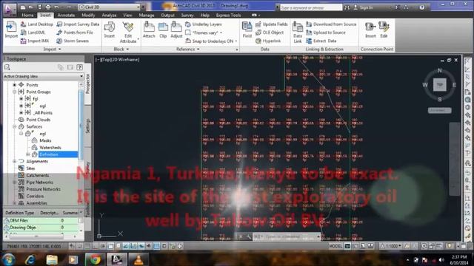Expand the Points tree node
Viewport: 474px width, 266px height.
click(x=15, y=85)
